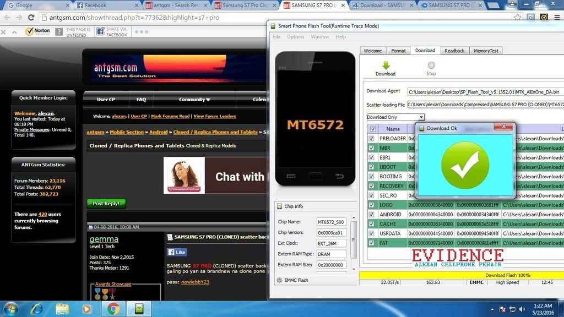Image resolution: width=564 pixels, height=317 pixels.
Task: Click the Chrome forward arrow
Action: 19,17
